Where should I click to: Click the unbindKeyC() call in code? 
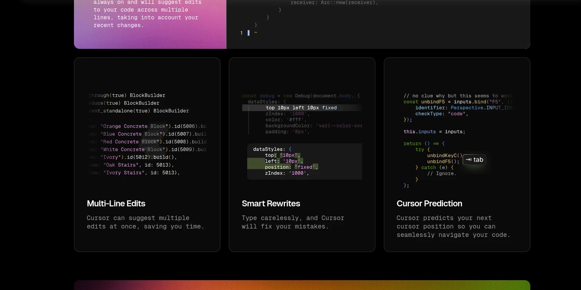click(x=444, y=155)
